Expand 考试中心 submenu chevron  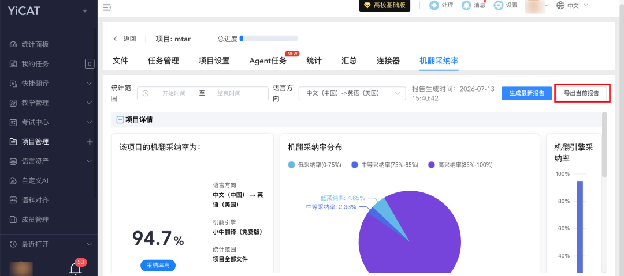tap(89, 122)
